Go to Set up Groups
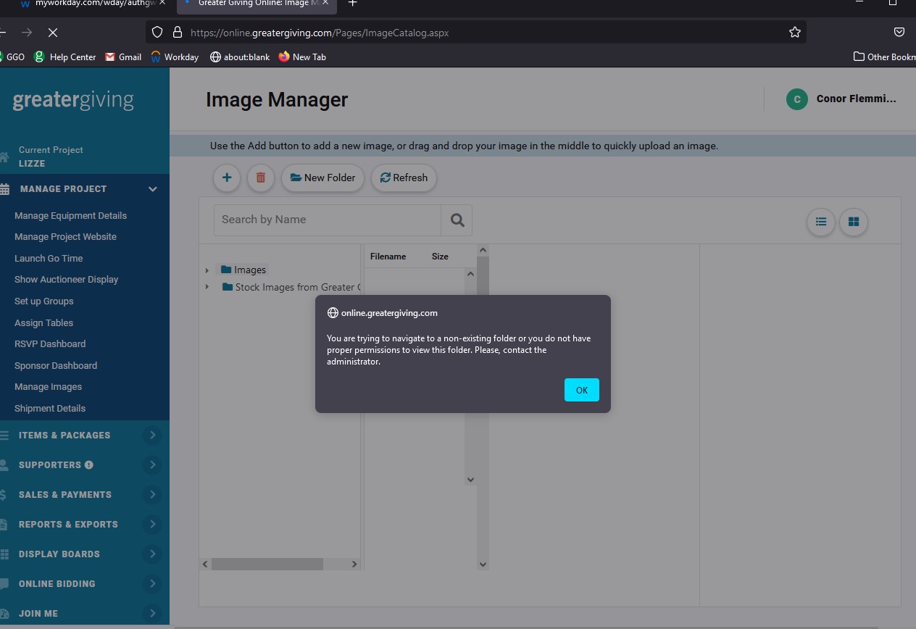The width and height of the screenshot is (916, 629). [43, 301]
